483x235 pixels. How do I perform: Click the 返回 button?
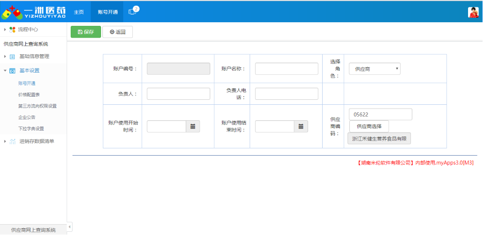click(x=117, y=32)
